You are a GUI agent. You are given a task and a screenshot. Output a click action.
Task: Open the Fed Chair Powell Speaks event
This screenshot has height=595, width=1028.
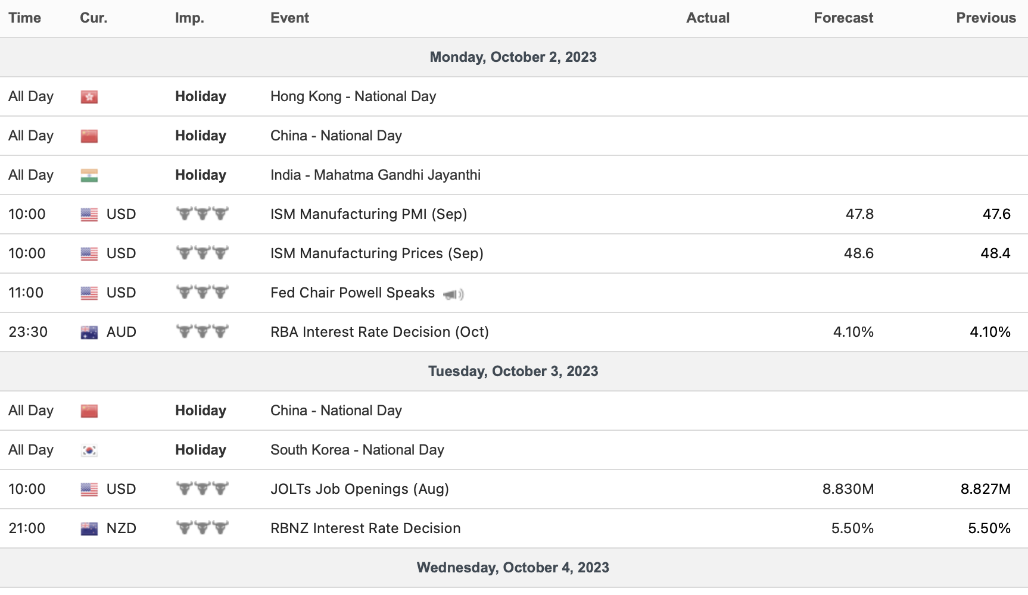click(352, 293)
